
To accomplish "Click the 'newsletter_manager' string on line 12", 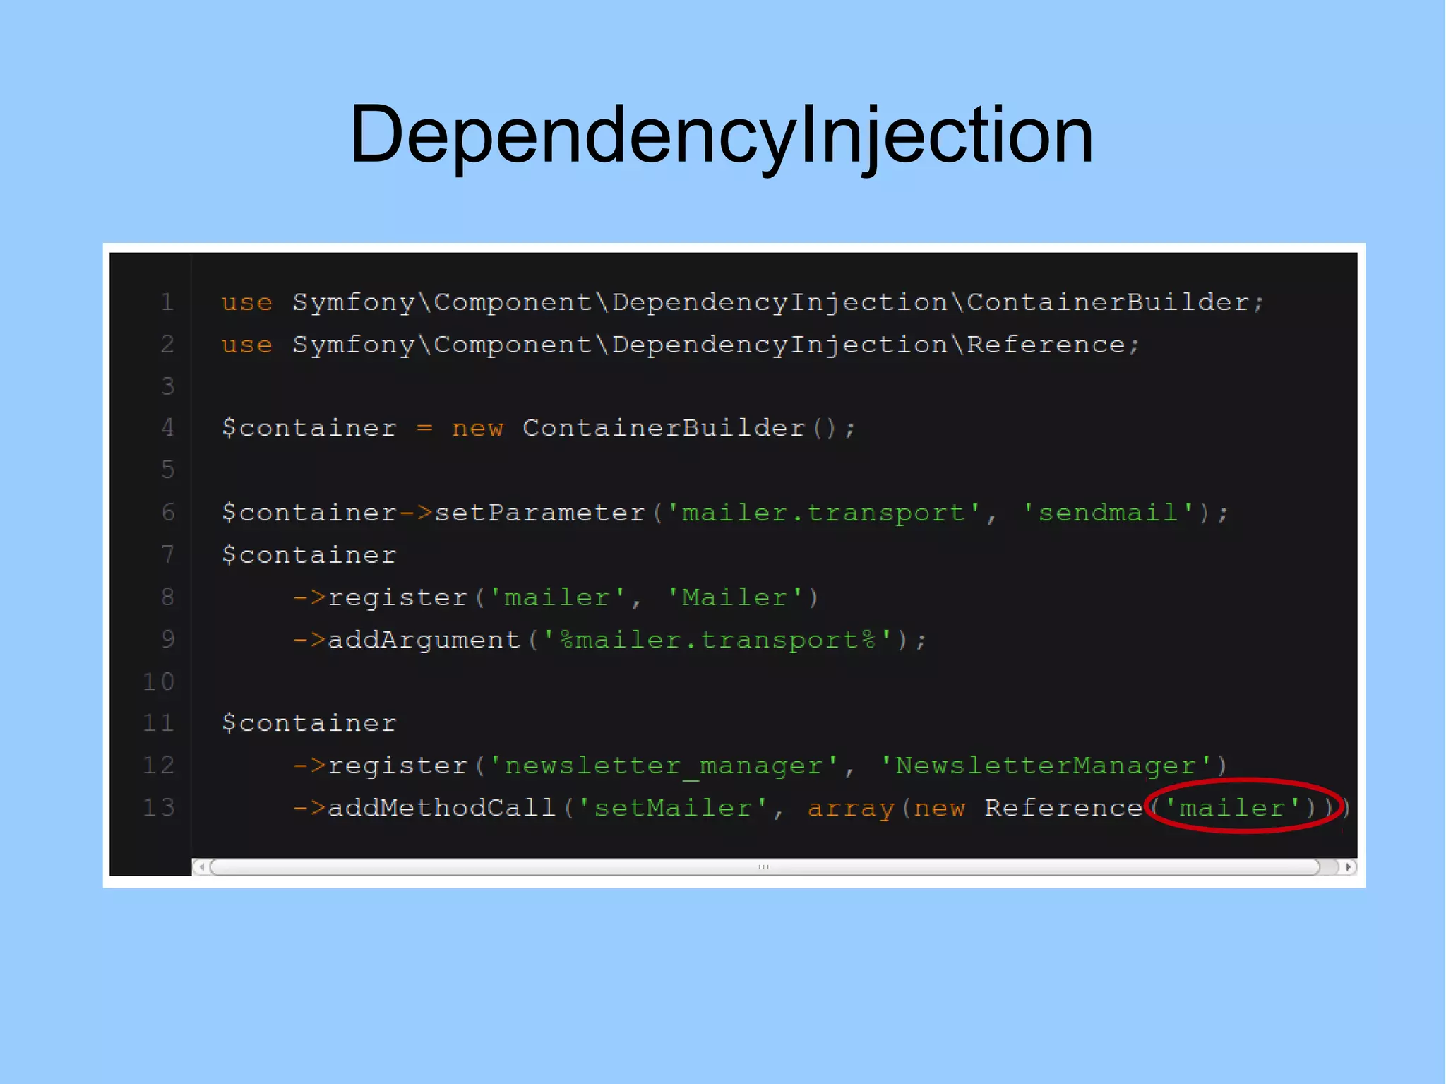I will click(664, 766).
